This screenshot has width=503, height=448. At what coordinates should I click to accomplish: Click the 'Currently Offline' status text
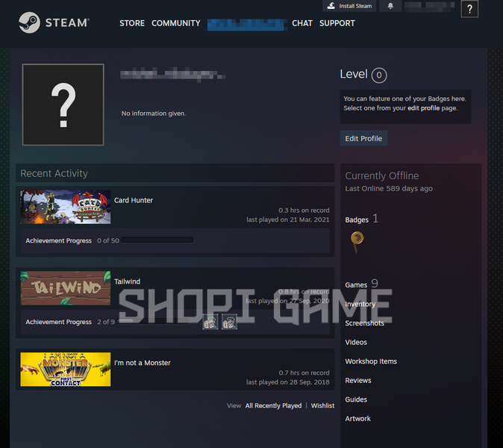pos(382,176)
